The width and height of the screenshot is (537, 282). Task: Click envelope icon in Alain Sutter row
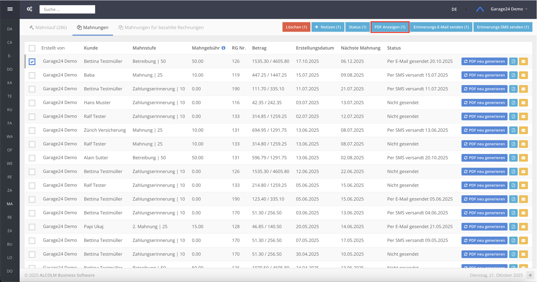coord(523,158)
